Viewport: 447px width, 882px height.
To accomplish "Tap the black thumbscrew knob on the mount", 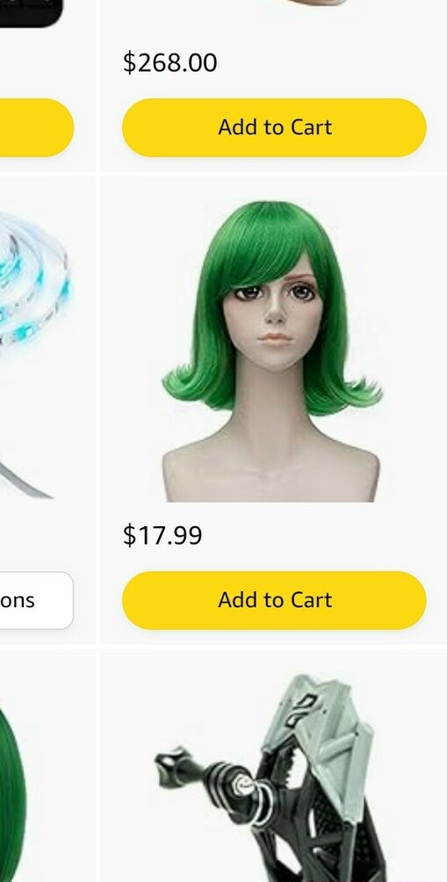I will click(x=171, y=766).
